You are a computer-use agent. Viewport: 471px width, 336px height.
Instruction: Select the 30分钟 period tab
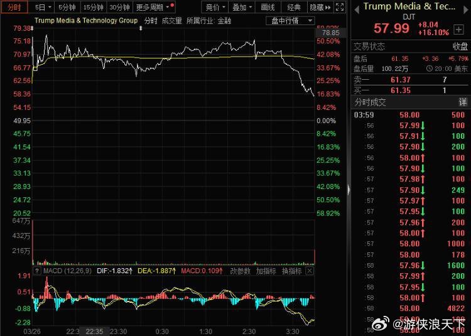click(119, 8)
